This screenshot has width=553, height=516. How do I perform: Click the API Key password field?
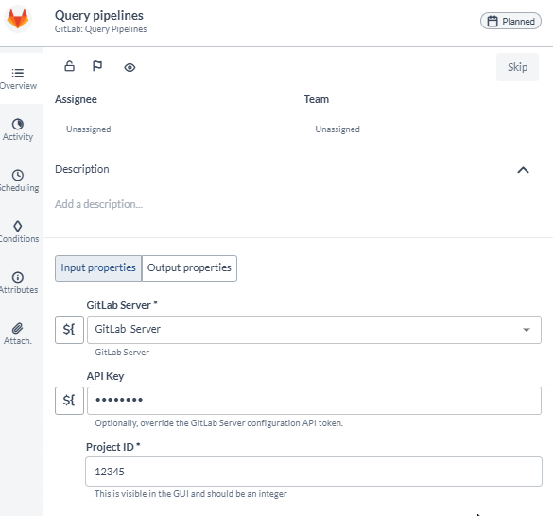coord(314,401)
